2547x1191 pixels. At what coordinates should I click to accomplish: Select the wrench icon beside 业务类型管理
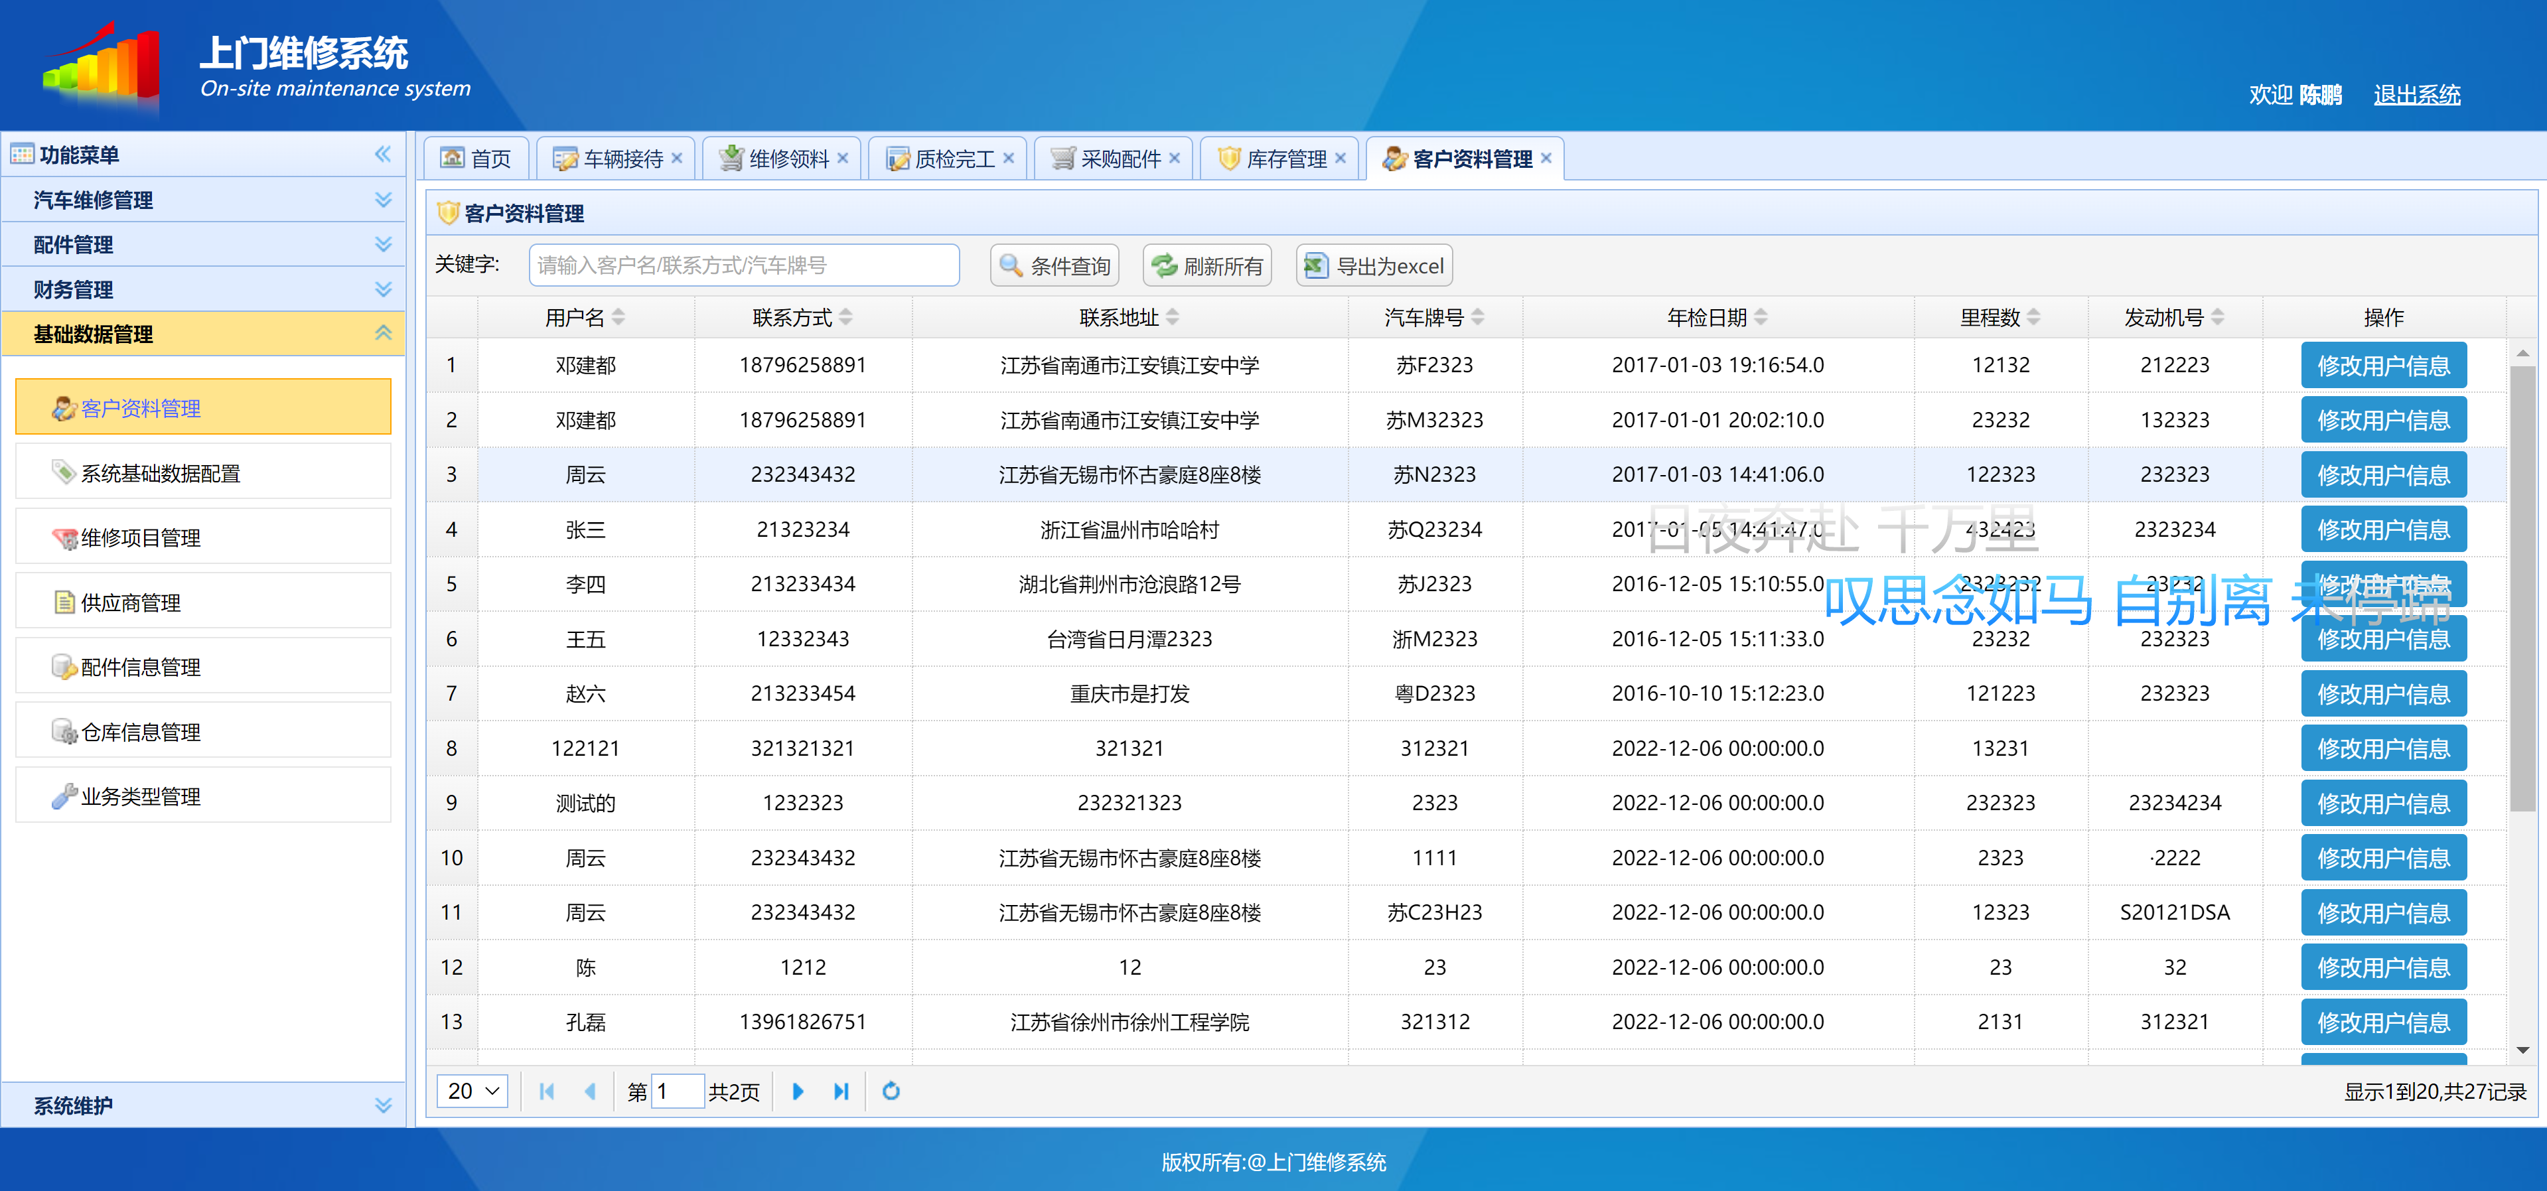[x=66, y=796]
